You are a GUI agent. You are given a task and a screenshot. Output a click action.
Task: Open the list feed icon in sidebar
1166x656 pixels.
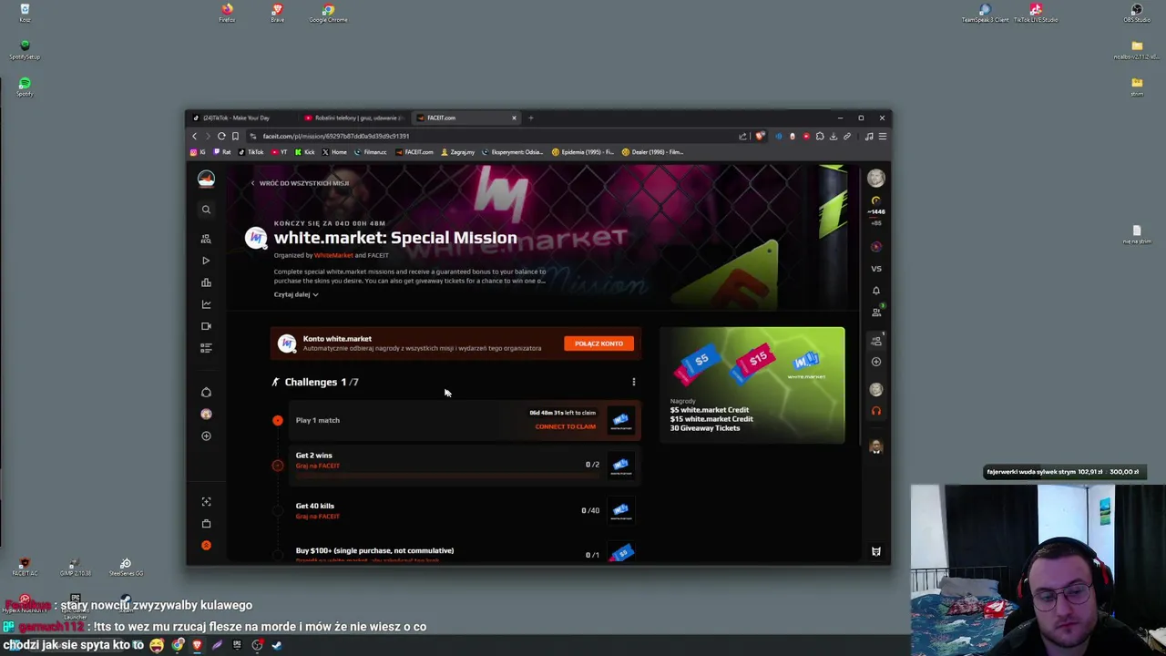coord(206,348)
